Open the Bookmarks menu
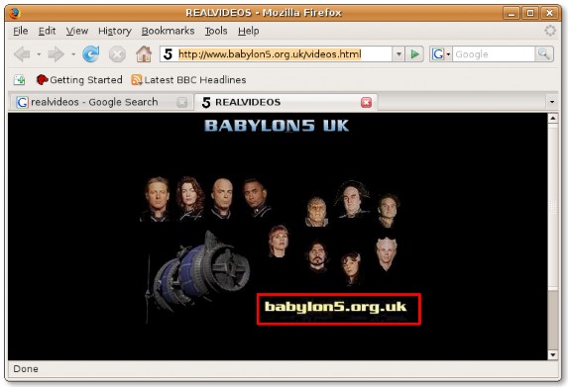Image resolution: width=568 pixels, height=387 pixels. (168, 31)
